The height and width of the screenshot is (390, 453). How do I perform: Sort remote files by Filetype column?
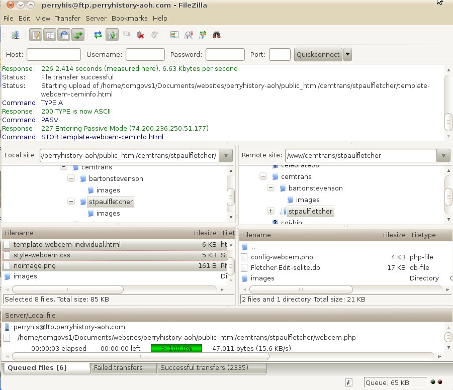tap(423, 235)
